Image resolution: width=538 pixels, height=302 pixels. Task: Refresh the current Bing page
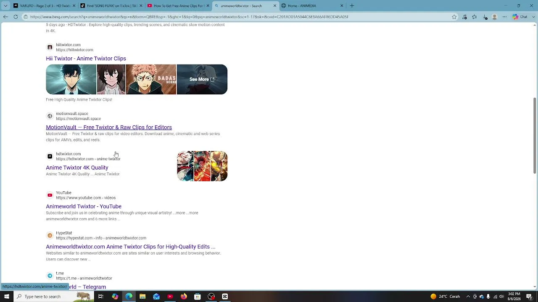pos(16,17)
